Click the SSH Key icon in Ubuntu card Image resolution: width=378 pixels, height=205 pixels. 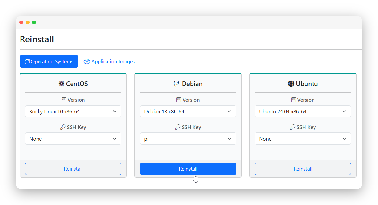(292, 127)
